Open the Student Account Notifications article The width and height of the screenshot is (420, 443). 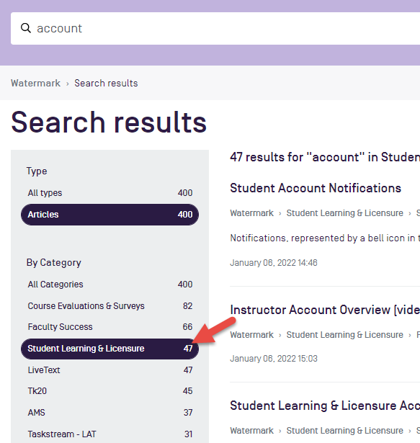pyautogui.click(x=316, y=188)
